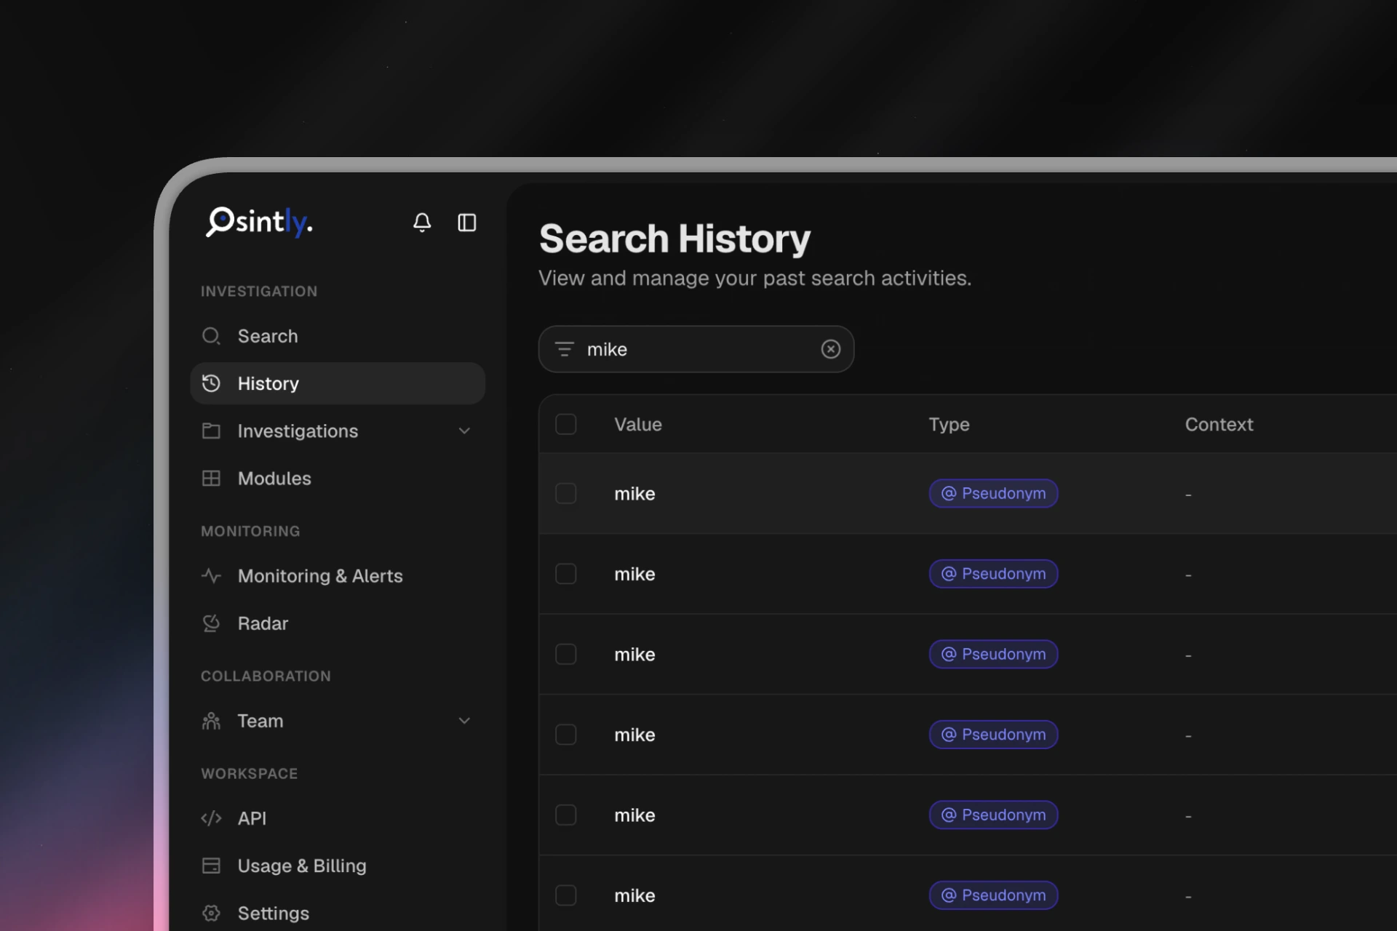Click the Investigations folder icon
Screen dimensions: 1397x931
211,431
